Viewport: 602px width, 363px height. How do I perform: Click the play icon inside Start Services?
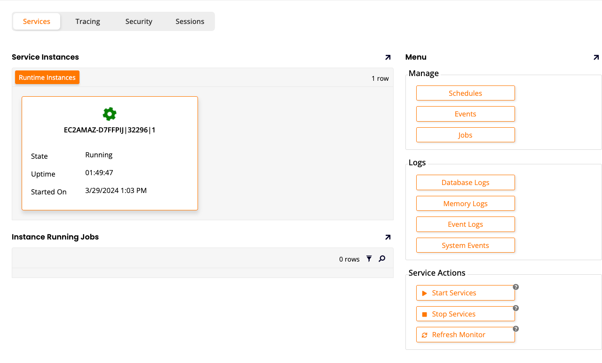point(425,293)
